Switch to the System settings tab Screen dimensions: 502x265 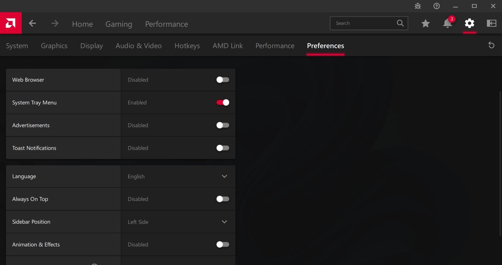point(17,46)
